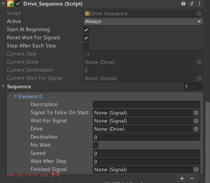Pick object for Signal To False On Start

196,113
